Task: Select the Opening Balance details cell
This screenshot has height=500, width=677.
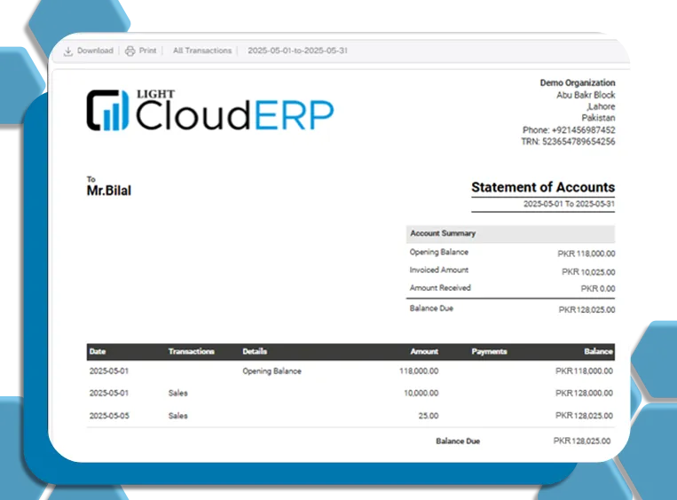Action: tap(272, 371)
